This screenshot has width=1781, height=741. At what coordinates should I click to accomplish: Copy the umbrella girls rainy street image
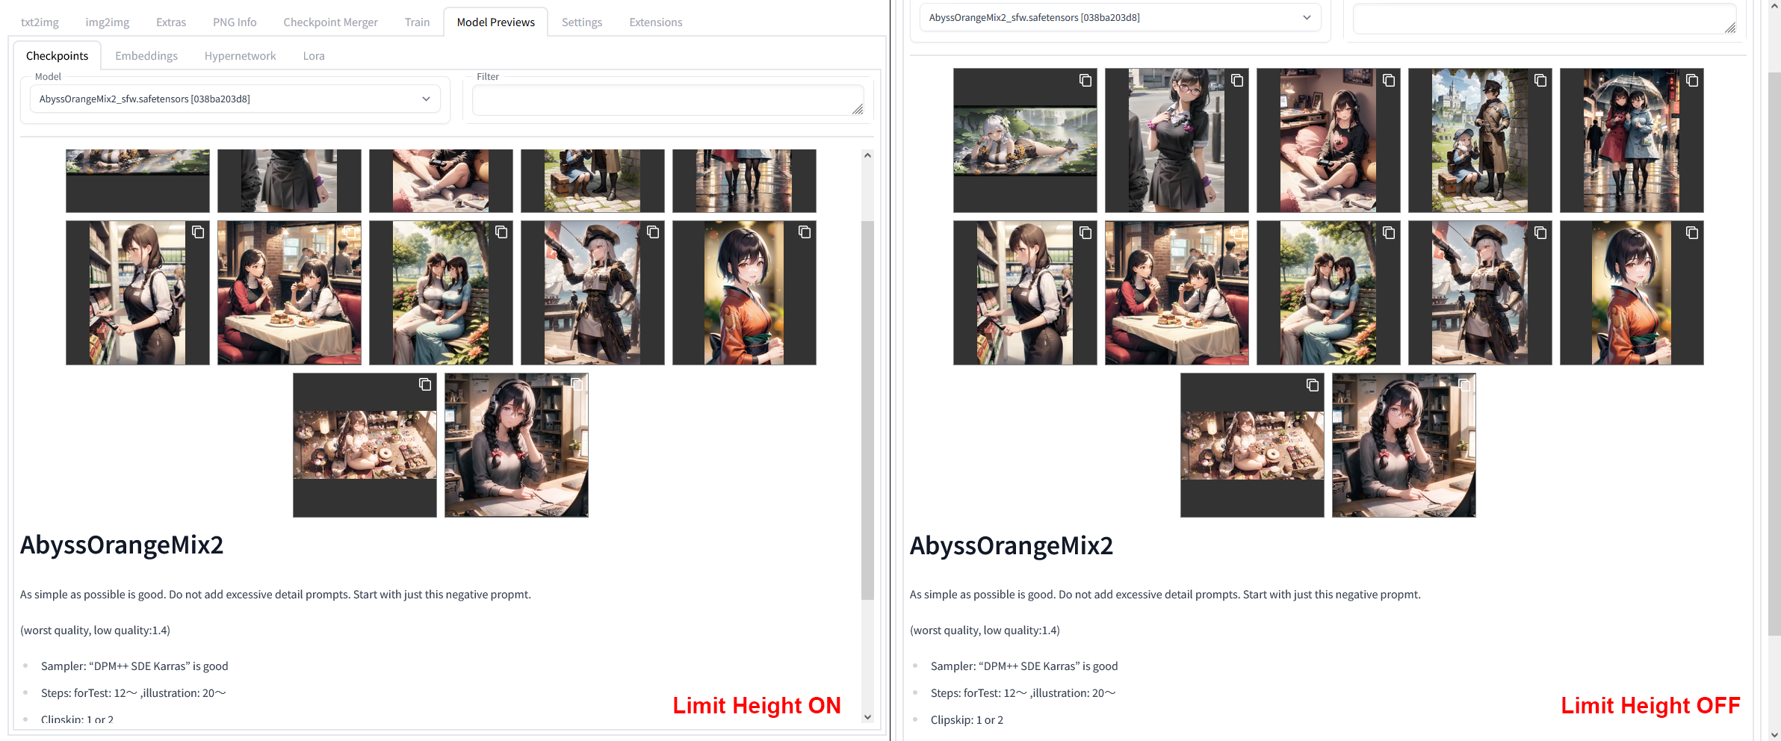(x=1691, y=81)
